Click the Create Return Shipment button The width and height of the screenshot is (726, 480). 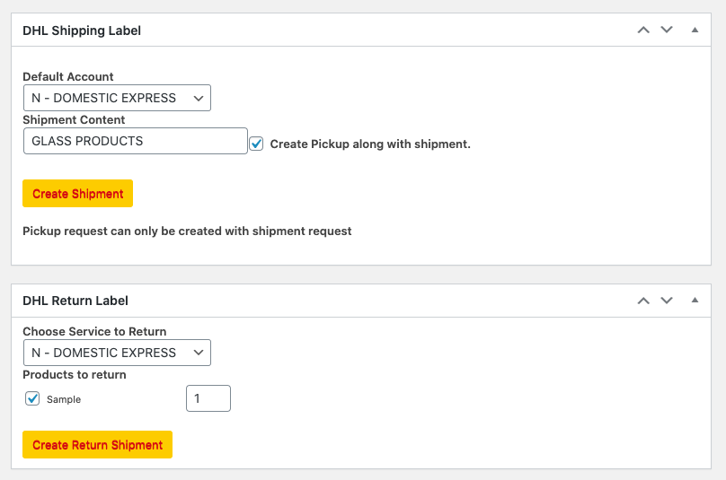(97, 444)
